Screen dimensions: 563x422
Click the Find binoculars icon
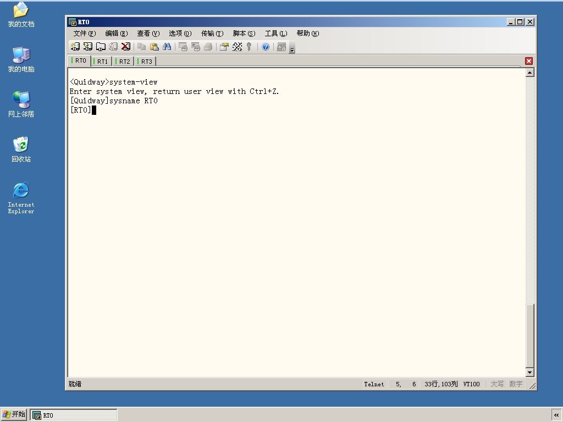pyautogui.click(x=167, y=47)
